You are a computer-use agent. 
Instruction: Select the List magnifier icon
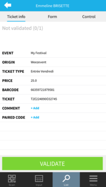66,178
